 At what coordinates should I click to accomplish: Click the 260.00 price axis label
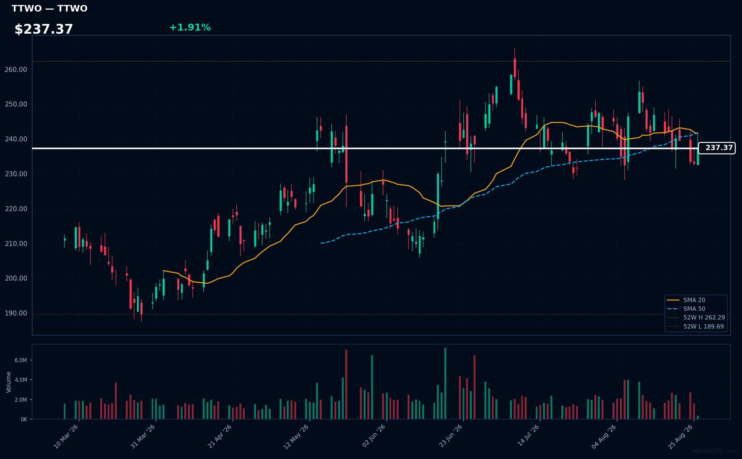(x=16, y=69)
